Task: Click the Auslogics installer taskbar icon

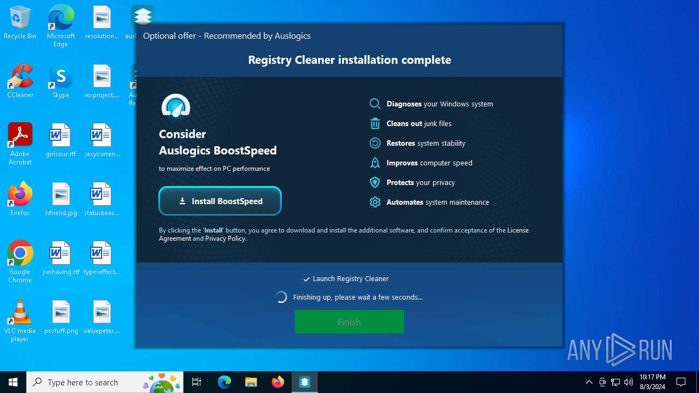Action: point(305,382)
